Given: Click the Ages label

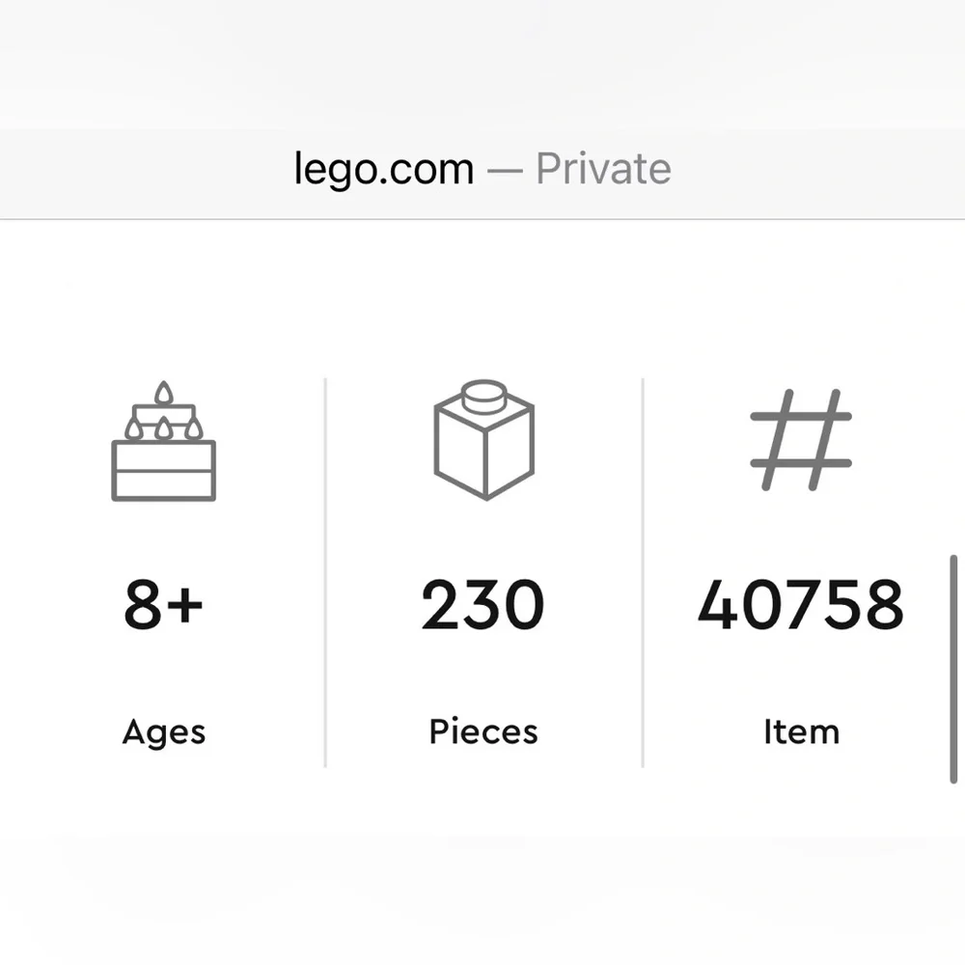Looking at the screenshot, I should click(x=164, y=732).
